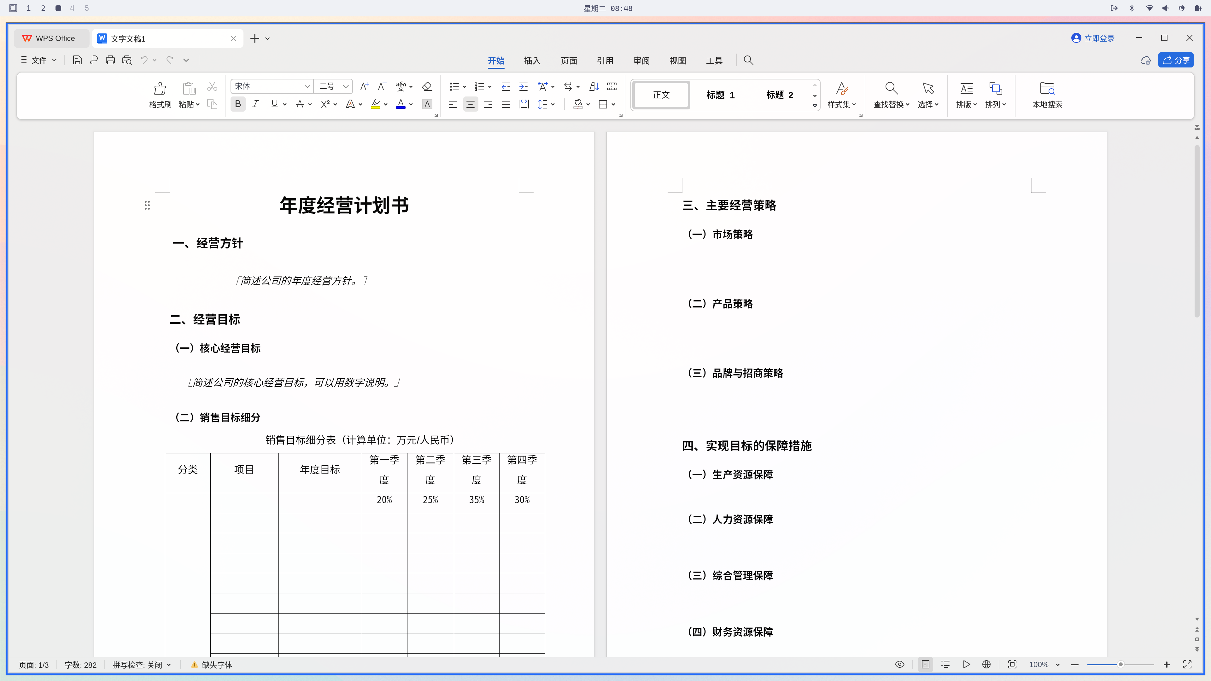Click the Save document icon
Image resolution: width=1211 pixels, height=681 pixels.
point(77,60)
